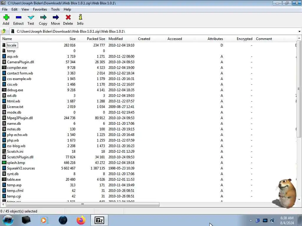Select the contact form.wb file name
This screenshot has height=226, width=302.
(x=20, y=73)
